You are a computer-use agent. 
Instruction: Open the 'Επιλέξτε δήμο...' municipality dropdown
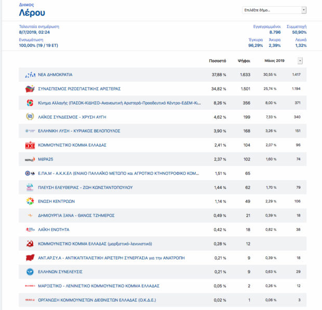pyautogui.click(x=274, y=10)
